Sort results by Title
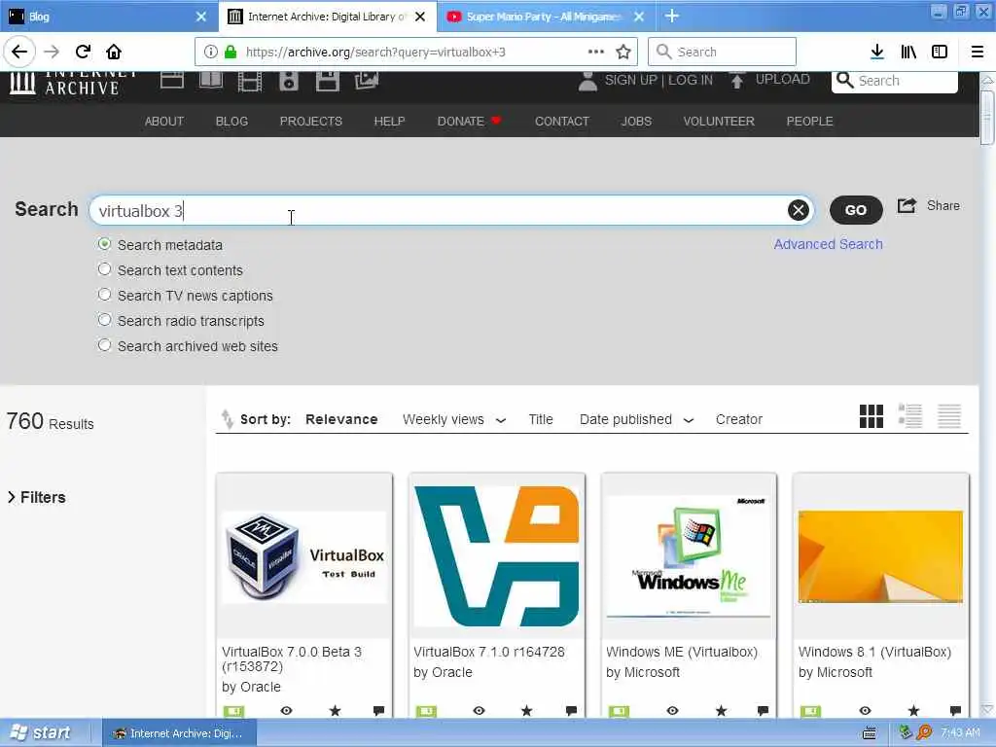The height and width of the screenshot is (747, 996). [x=541, y=420]
